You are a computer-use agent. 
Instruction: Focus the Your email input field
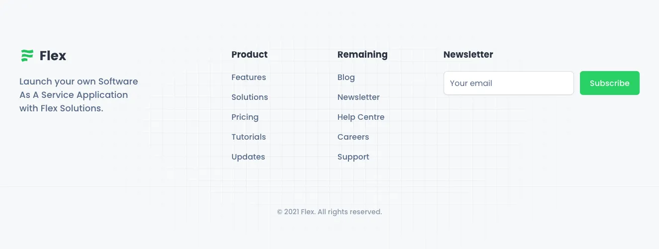(x=508, y=83)
